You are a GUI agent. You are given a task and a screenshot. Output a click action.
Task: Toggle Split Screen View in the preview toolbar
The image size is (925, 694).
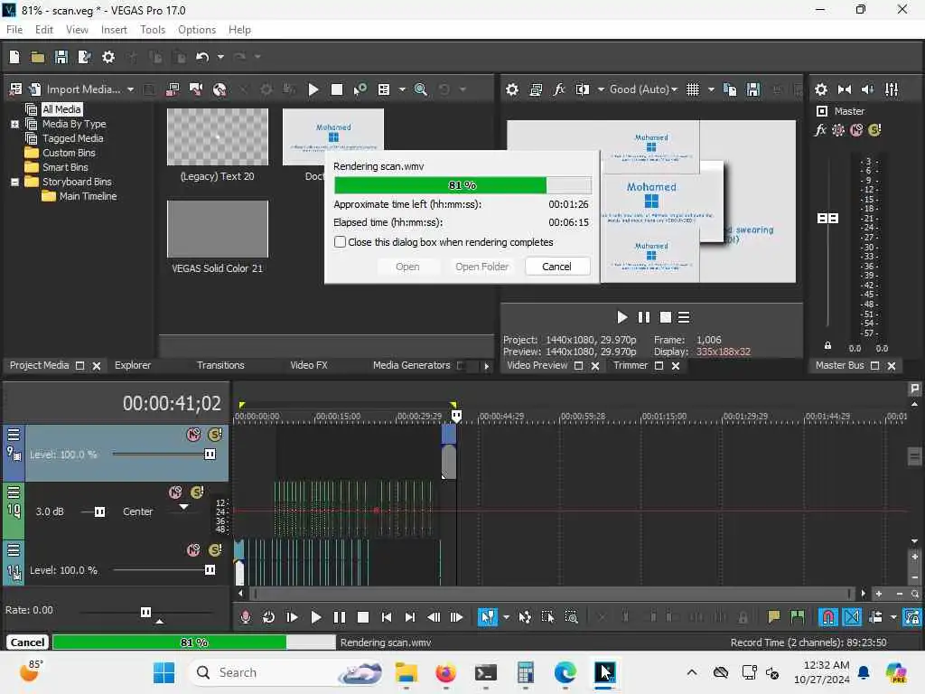pyautogui.click(x=583, y=89)
